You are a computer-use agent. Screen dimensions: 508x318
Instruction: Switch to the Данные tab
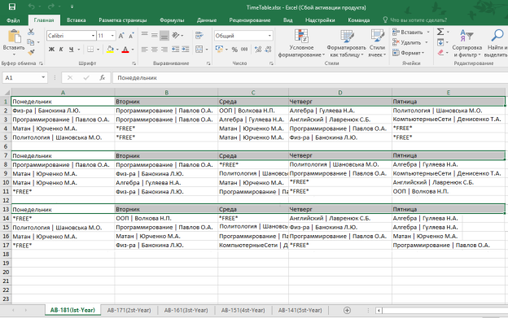tap(207, 20)
